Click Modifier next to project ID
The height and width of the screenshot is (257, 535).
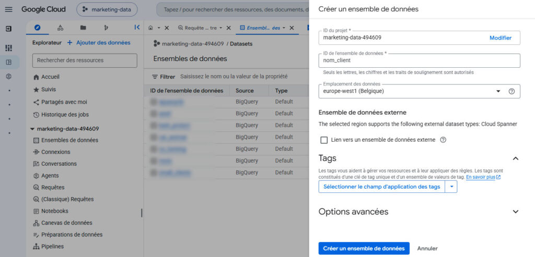coord(501,38)
